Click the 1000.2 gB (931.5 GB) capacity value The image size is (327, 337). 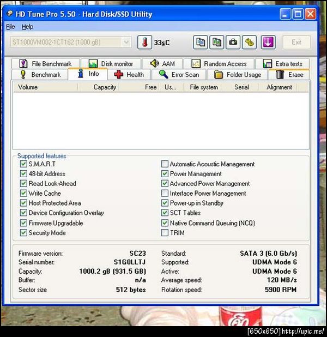tap(113, 271)
